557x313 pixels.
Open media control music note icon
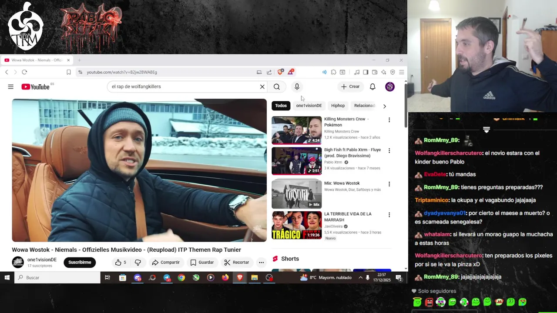[357, 72]
